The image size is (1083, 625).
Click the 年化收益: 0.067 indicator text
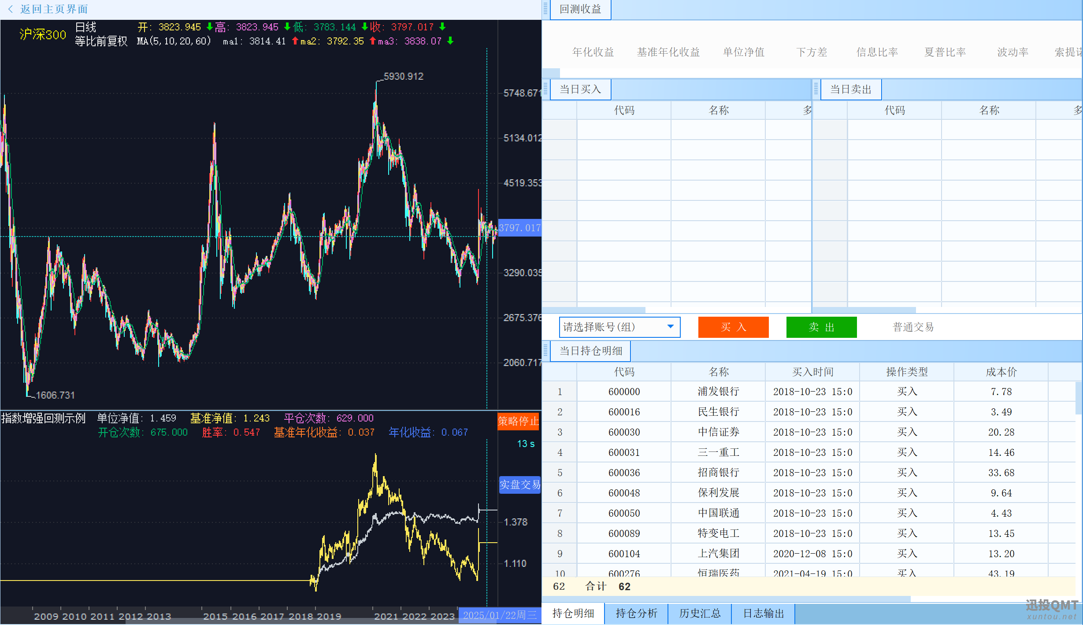(x=428, y=433)
